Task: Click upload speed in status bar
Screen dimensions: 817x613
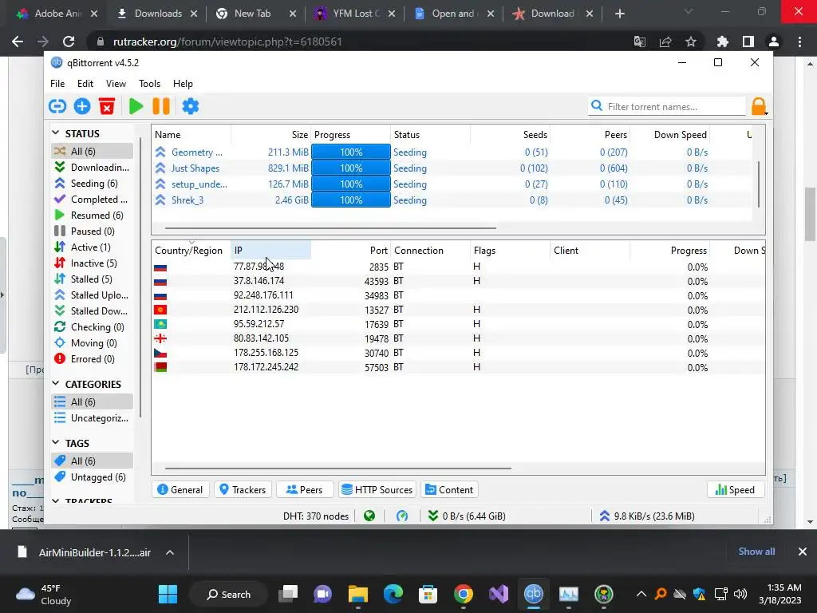Action: click(646, 516)
